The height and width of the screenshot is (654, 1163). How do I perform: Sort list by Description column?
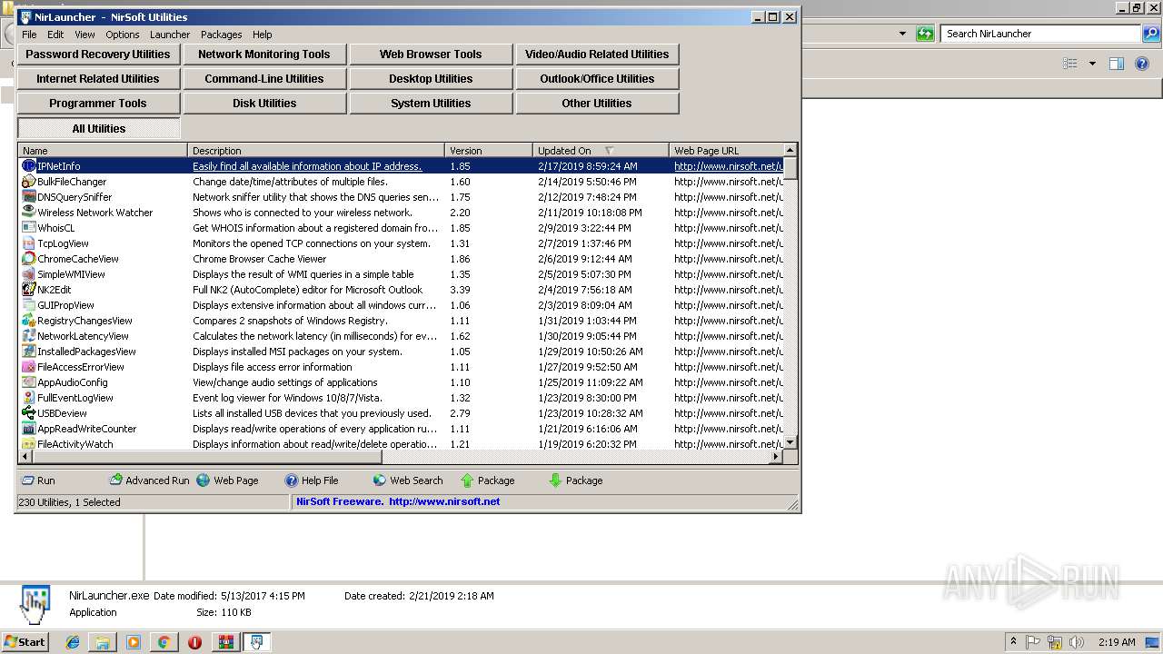point(316,151)
